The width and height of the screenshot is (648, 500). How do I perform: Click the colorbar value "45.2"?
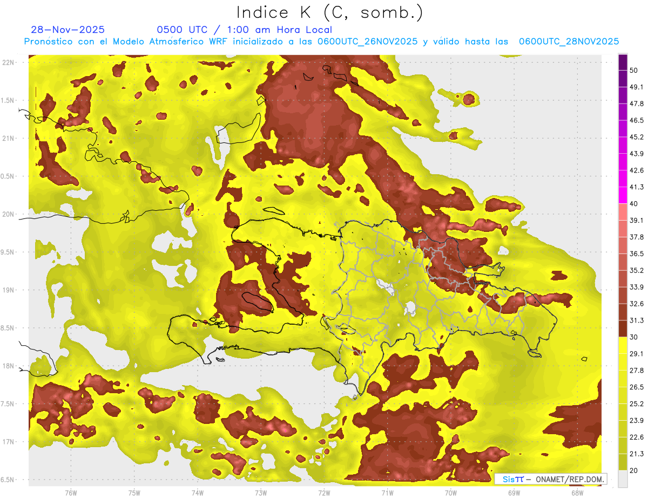[x=637, y=137]
